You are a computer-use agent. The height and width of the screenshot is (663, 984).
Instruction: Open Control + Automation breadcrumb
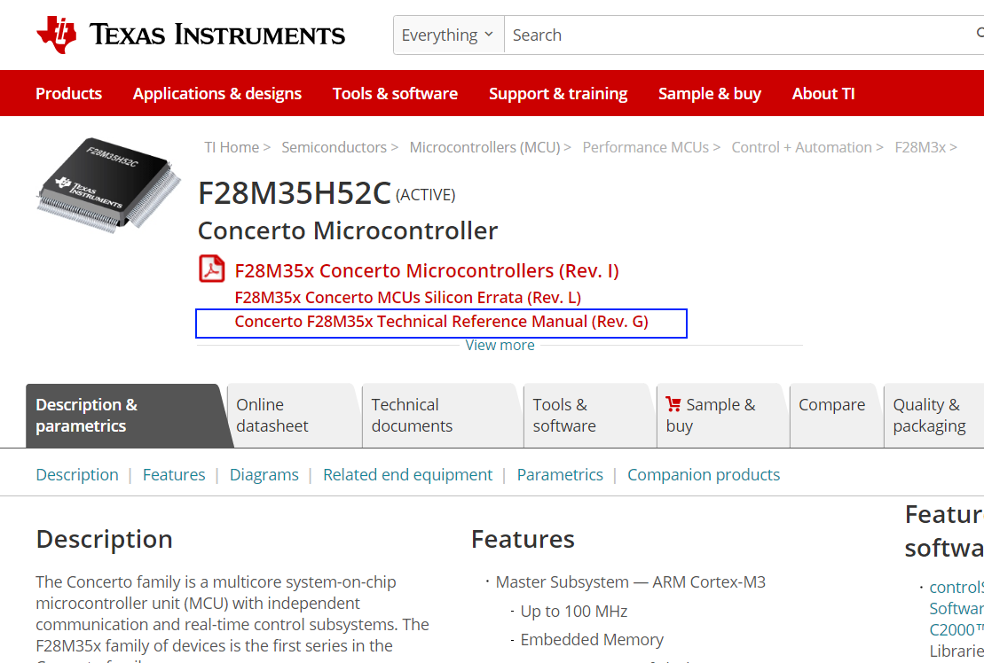(801, 147)
